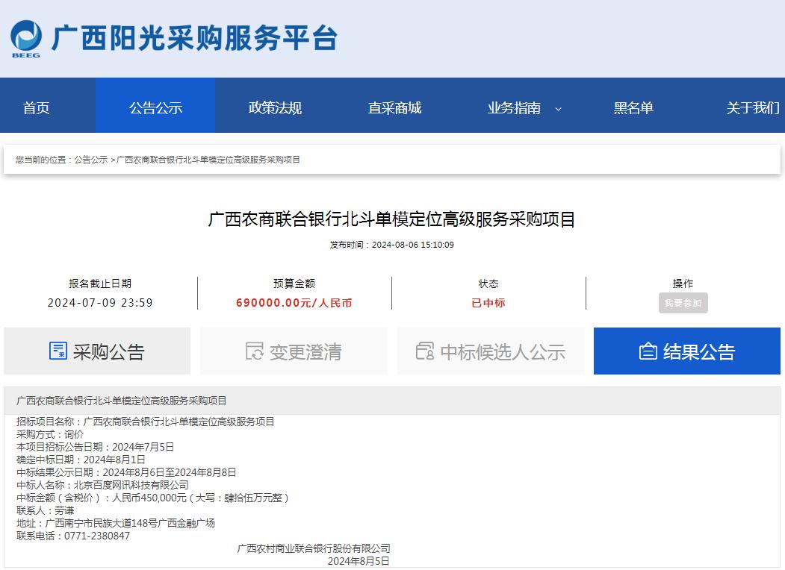Click the 我要参加 button

pyautogui.click(x=683, y=303)
